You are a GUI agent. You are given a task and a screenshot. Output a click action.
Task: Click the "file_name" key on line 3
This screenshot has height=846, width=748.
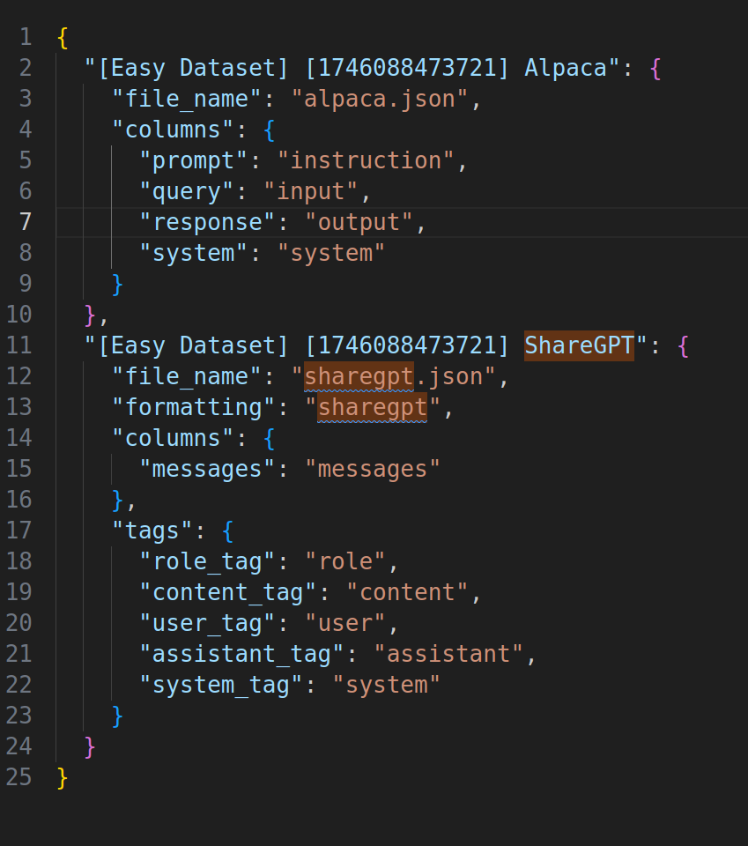click(x=187, y=100)
